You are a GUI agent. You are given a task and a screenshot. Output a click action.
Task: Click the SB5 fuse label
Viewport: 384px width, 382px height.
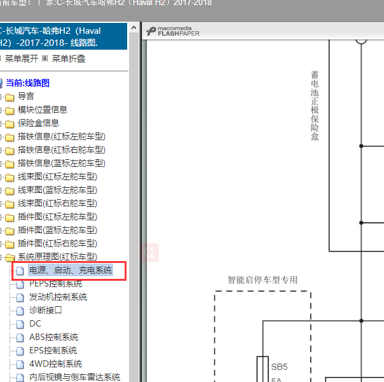(x=279, y=367)
